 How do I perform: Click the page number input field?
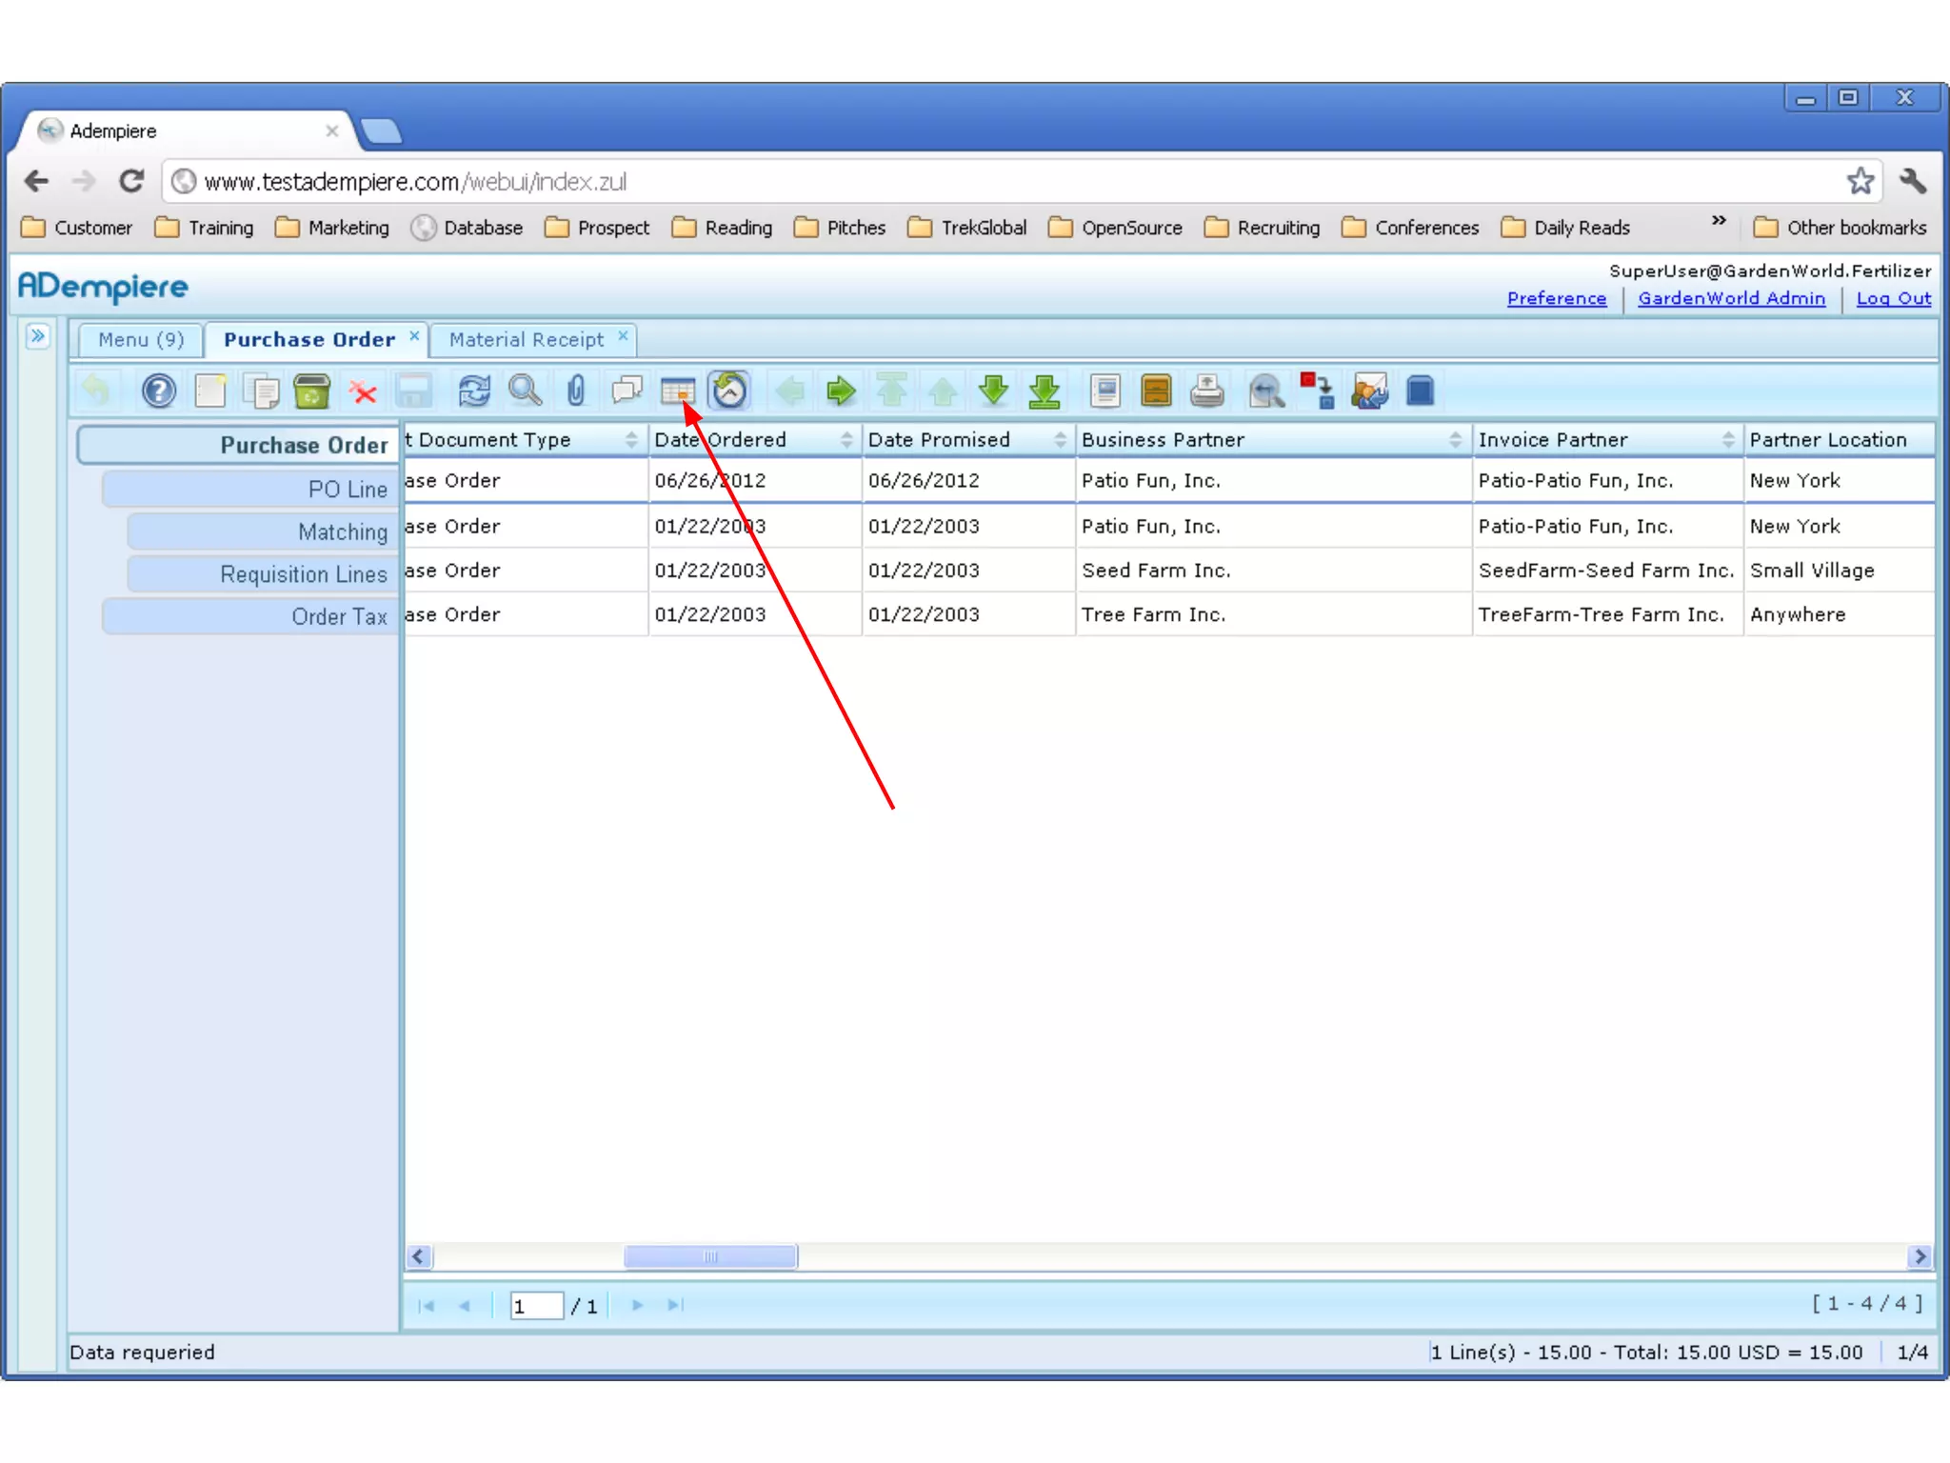536,1306
